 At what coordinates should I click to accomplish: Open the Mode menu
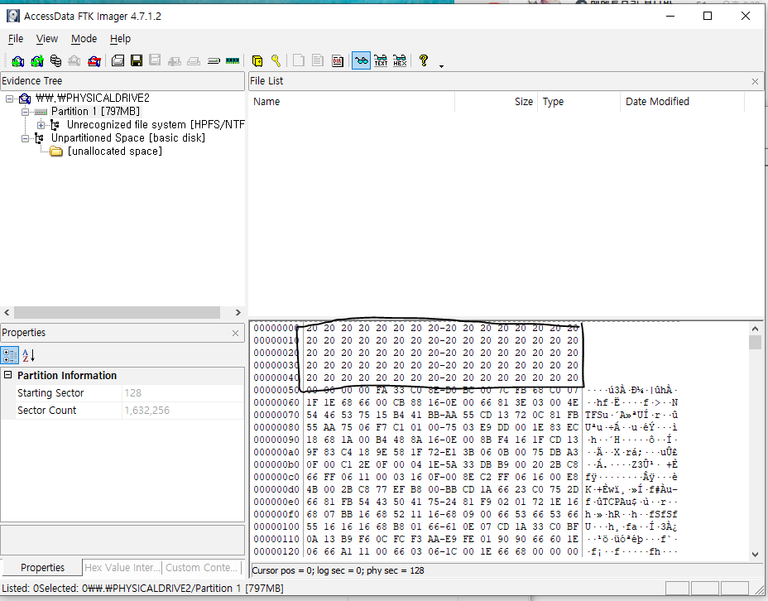[x=84, y=39]
